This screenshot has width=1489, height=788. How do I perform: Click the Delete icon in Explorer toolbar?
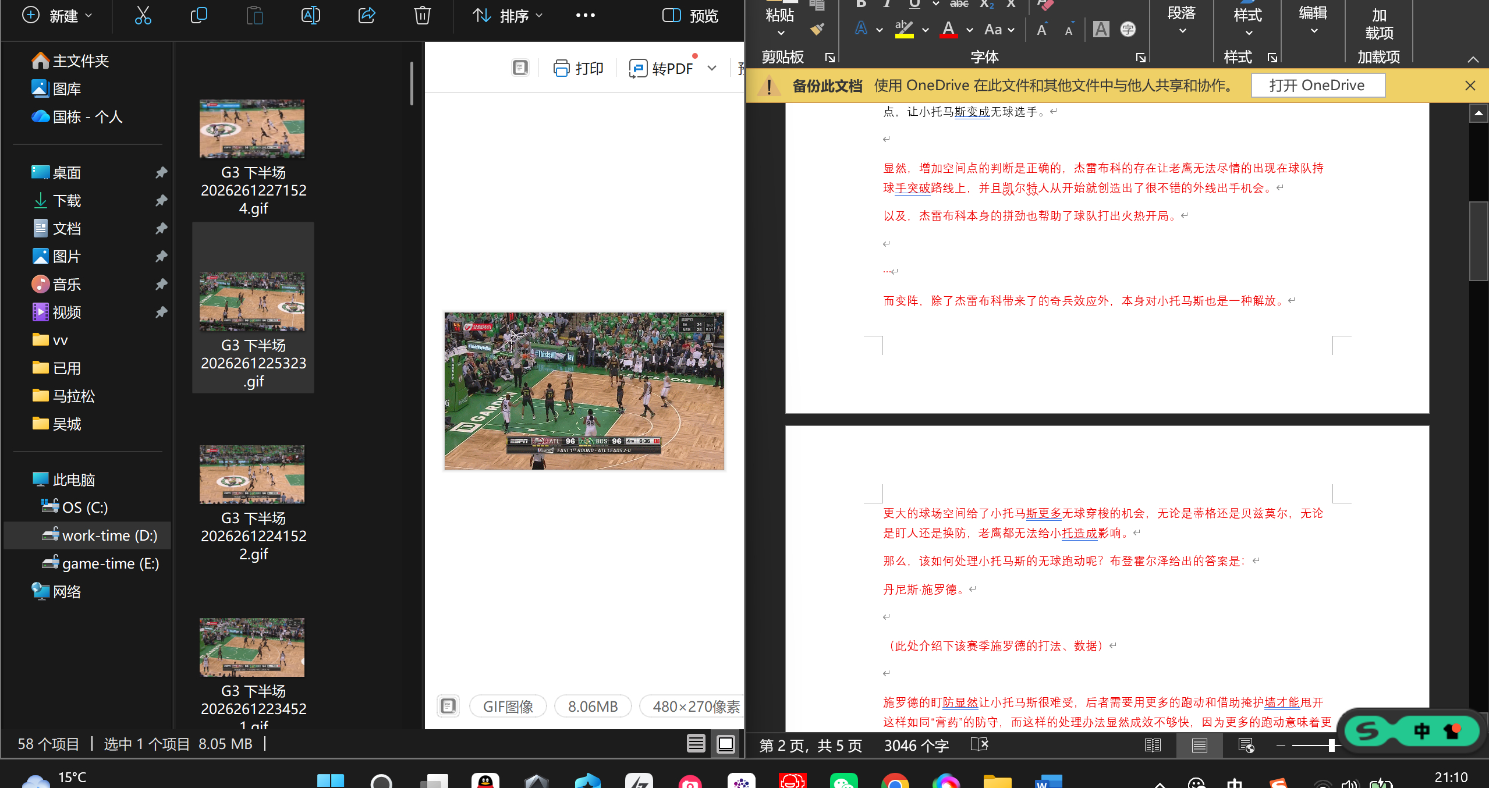[422, 16]
